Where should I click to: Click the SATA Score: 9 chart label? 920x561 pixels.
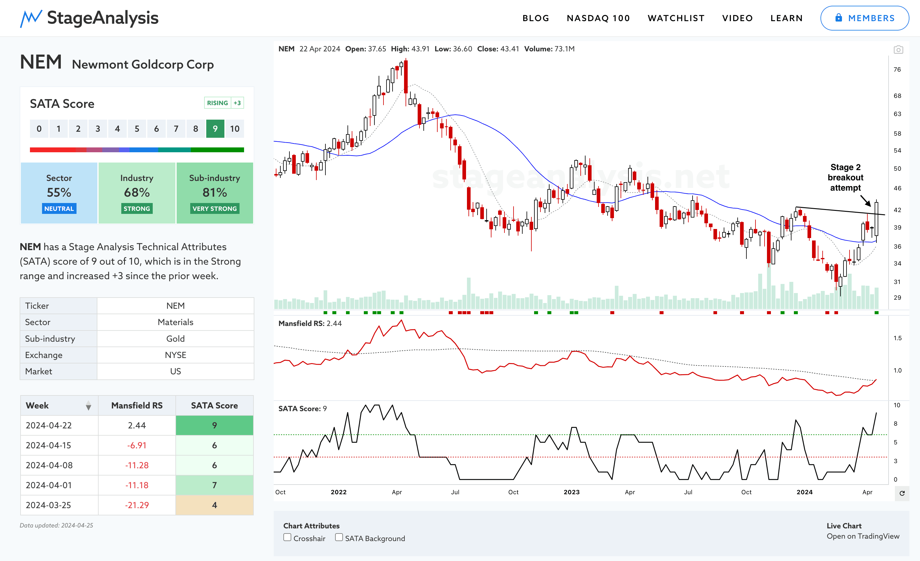[x=302, y=409]
